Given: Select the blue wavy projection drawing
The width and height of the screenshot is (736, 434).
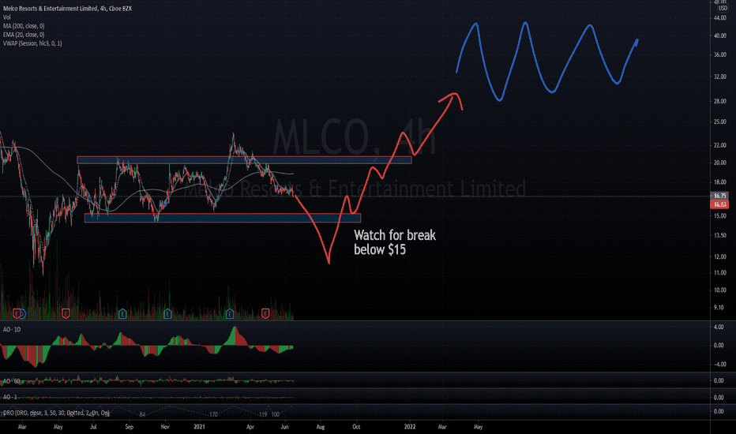Looking at the screenshot, I should pyautogui.click(x=546, y=62).
